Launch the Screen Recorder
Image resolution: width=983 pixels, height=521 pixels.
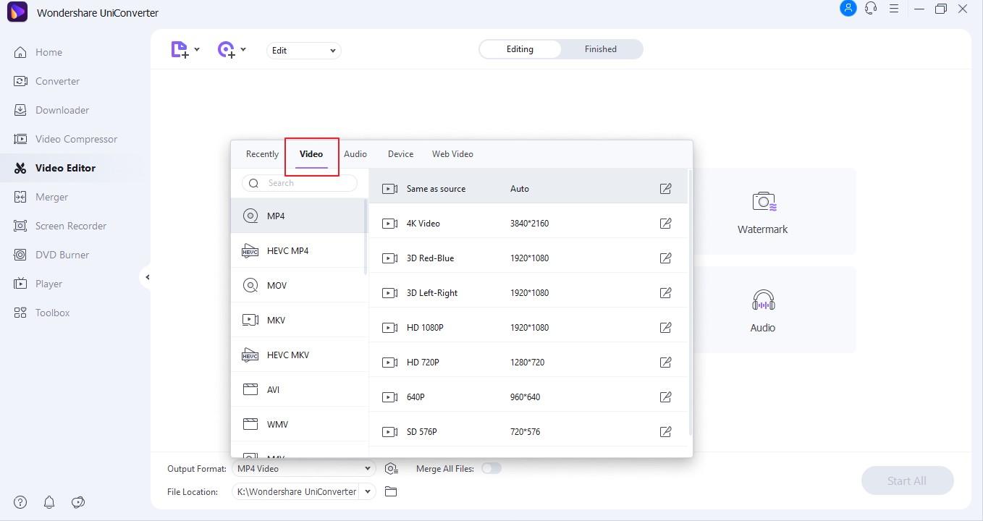pos(71,226)
